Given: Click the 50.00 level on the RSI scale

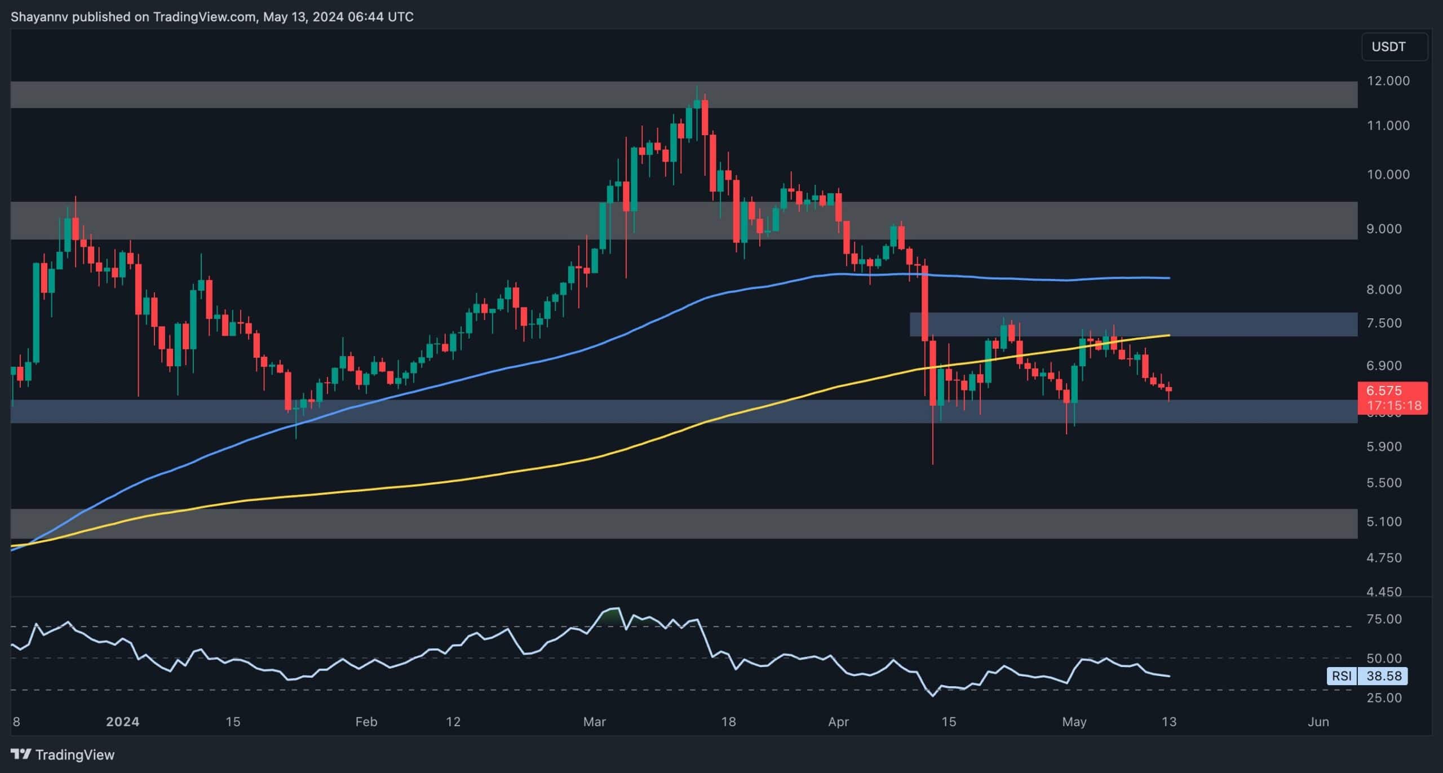Looking at the screenshot, I should [x=1384, y=658].
